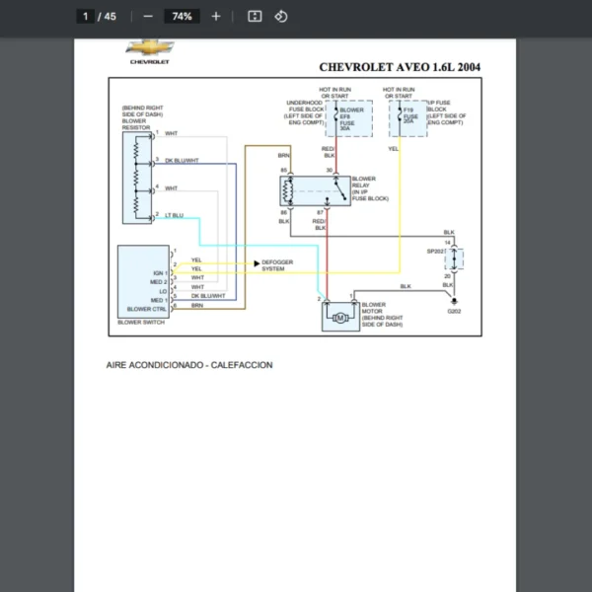Click the Defogger System arrow label

click(271, 265)
